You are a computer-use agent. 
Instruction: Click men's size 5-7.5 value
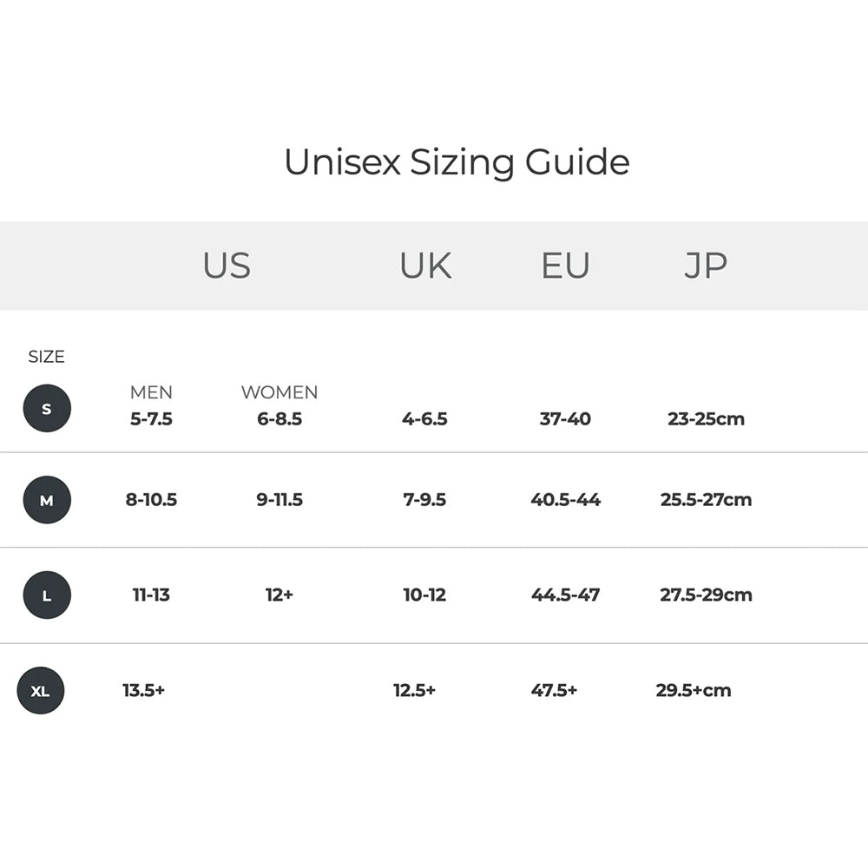tap(151, 419)
